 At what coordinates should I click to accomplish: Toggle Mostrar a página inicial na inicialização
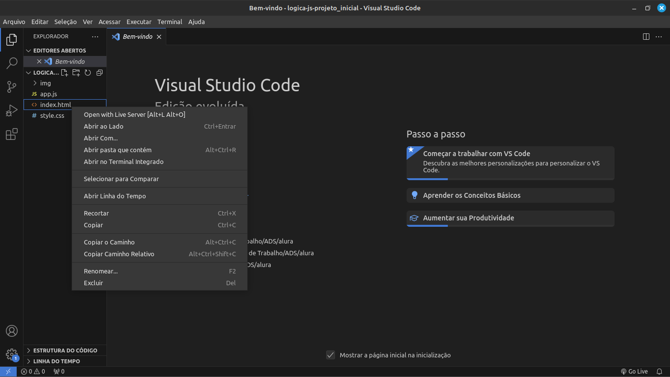[x=331, y=355]
